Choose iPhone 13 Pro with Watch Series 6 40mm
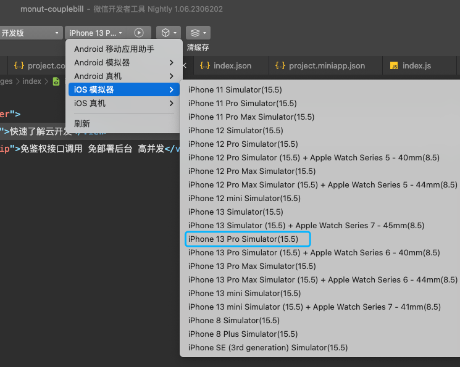 pyautogui.click(x=320, y=253)
